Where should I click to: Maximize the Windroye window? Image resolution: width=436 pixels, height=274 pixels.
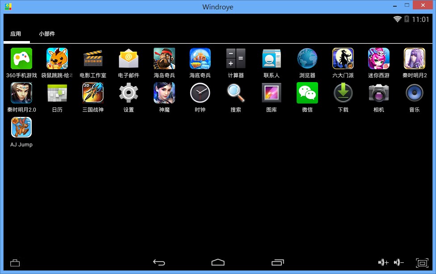click(x=407, y=5)
